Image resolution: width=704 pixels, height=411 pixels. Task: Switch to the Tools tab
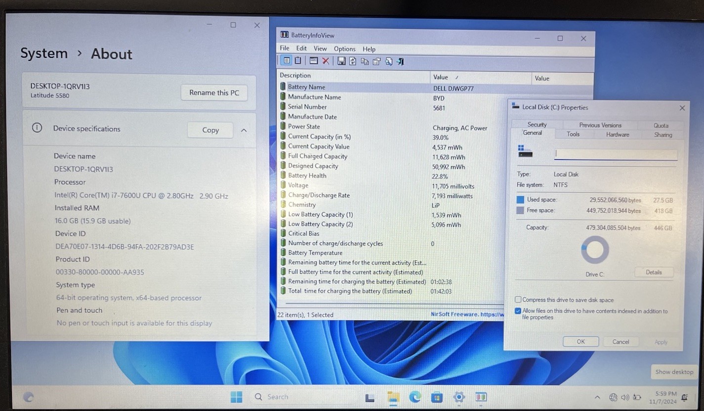click(x=573, y=135)
